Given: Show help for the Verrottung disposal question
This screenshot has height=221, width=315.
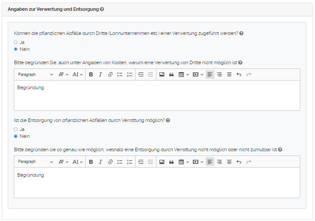Looking at the screenshot, I should click(168, 121).
